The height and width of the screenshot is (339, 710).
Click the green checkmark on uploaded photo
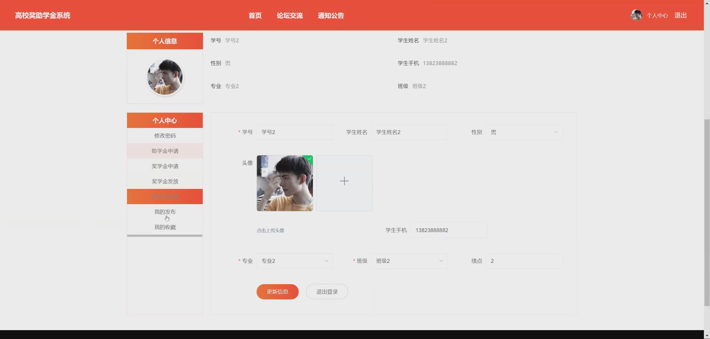pos(310,158)
